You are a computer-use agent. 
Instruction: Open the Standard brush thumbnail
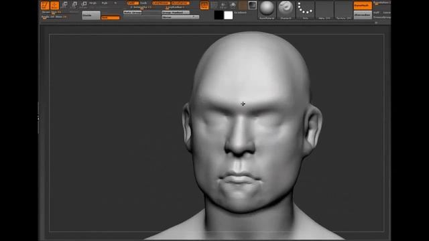click(286, 10)
